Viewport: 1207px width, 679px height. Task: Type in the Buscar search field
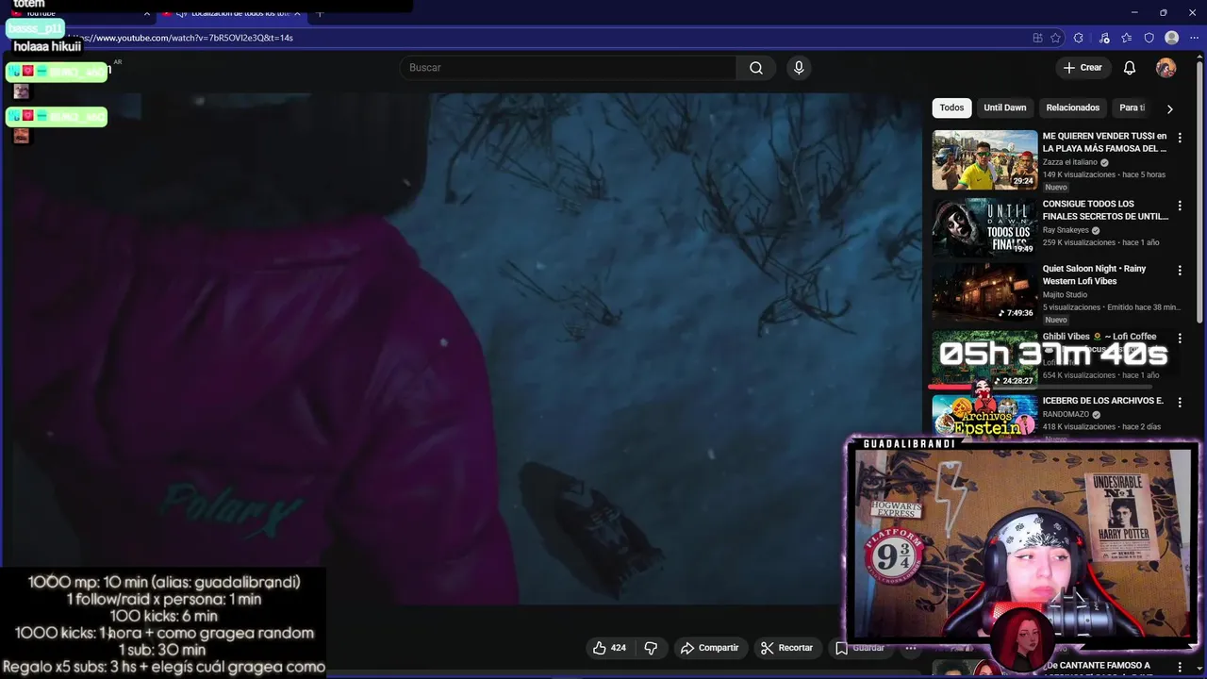(569, 68)
